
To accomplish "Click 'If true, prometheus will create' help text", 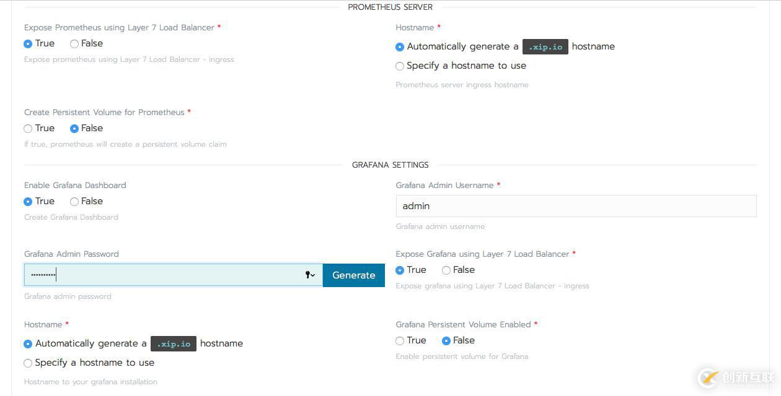I will coord(125,144).
